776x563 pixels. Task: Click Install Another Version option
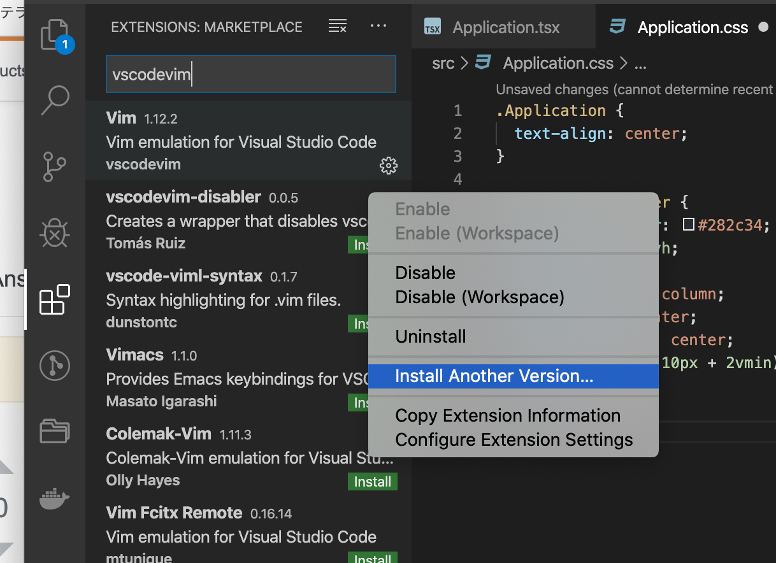(494, 376)
